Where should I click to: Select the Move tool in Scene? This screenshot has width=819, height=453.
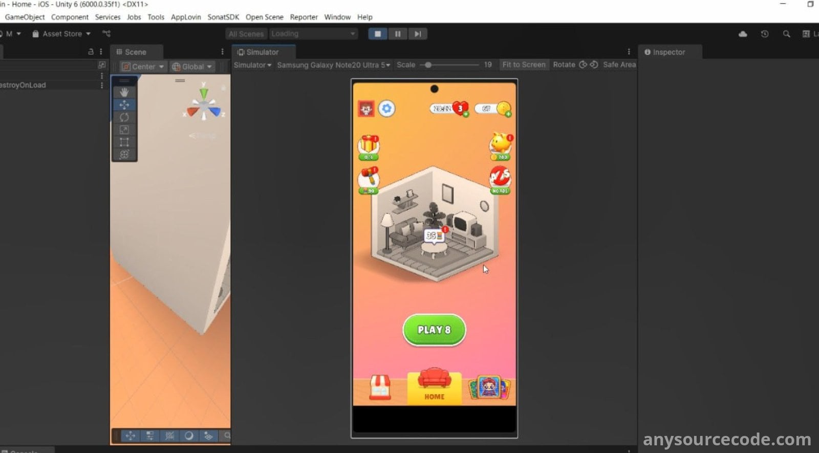tap(124, 105)
